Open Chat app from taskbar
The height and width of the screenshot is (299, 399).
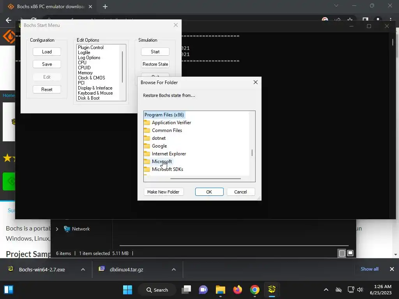click(x=203, y=290)
